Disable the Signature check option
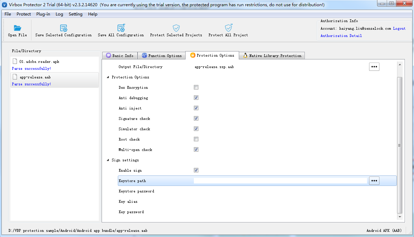Image resolution: width=414 pixels, height=237 pixels. click(x=196, y=118)
